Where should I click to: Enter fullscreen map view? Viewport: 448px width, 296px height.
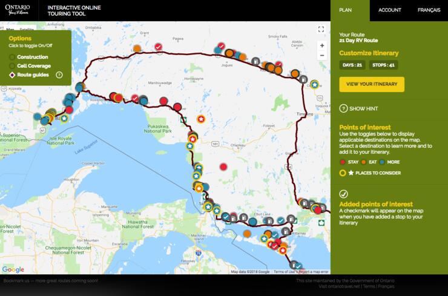tap(321, 29)
